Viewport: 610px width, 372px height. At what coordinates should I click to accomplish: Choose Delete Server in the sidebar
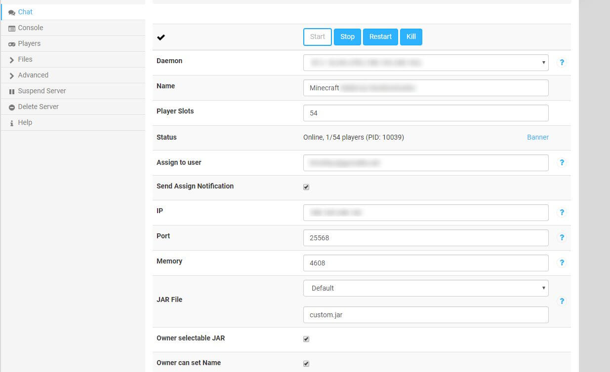[38, 107]
